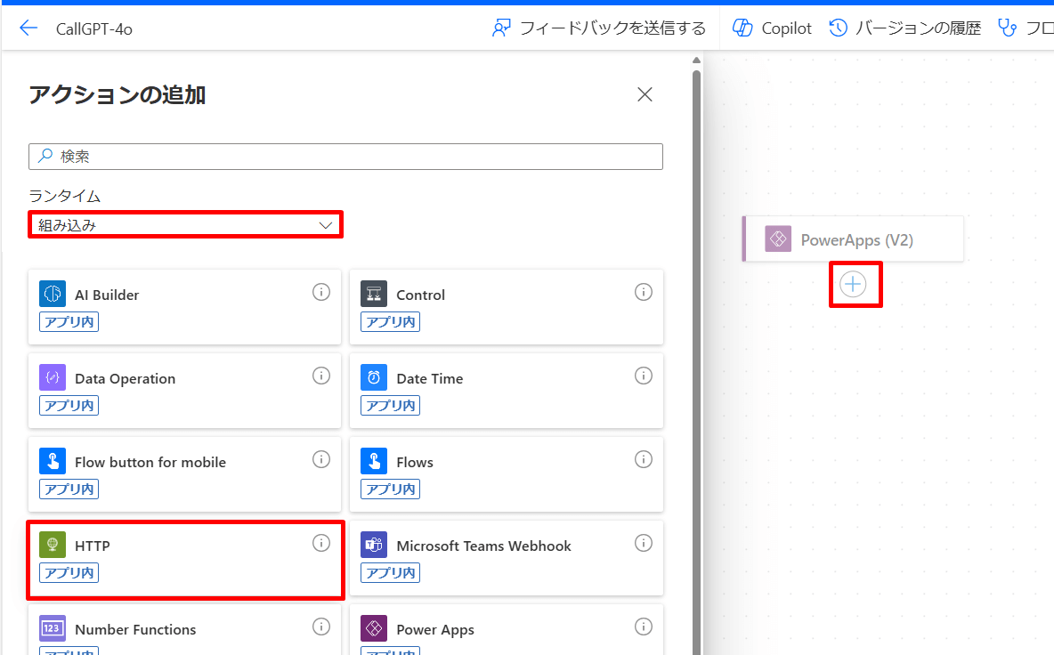
Task: Select the PowerApps (V2) trigger card
Action: (x=853, y=239)
